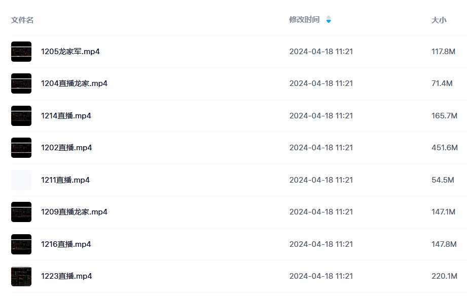Select the 1211直播.mp4 file name
The image size is (467, 303).
pos(65,180)
